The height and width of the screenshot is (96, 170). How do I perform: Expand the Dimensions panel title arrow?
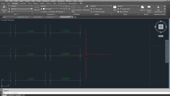[55, 14]
